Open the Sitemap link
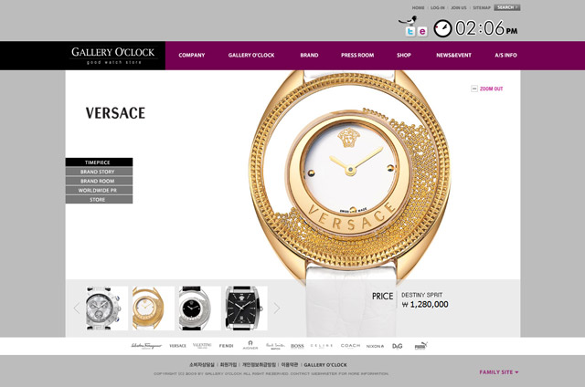 point(482,8)
